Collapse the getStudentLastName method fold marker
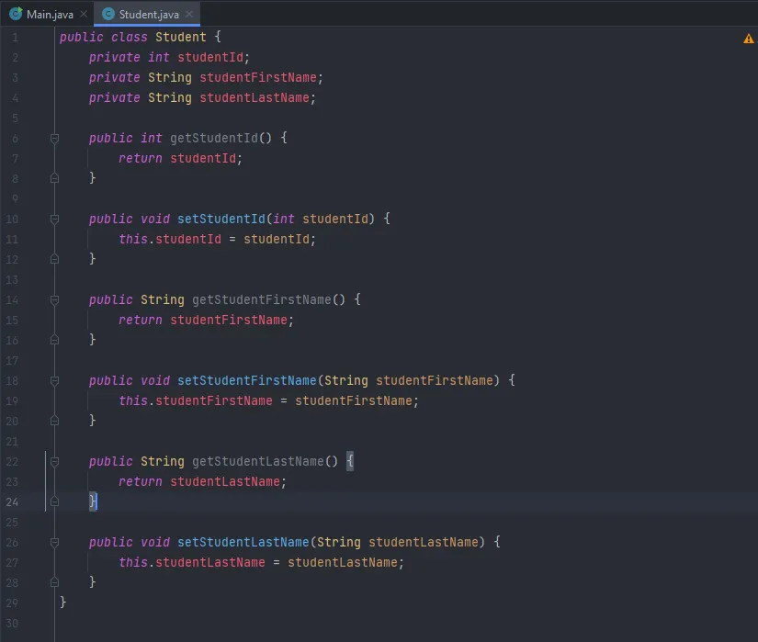This screenshot has height=642, width=758. [54, 462]
